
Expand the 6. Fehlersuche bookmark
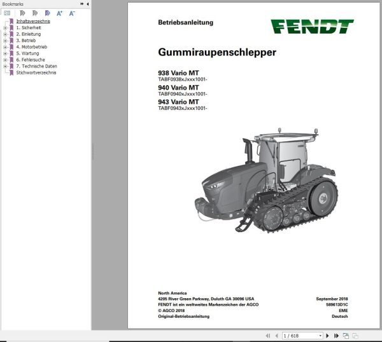5,60
